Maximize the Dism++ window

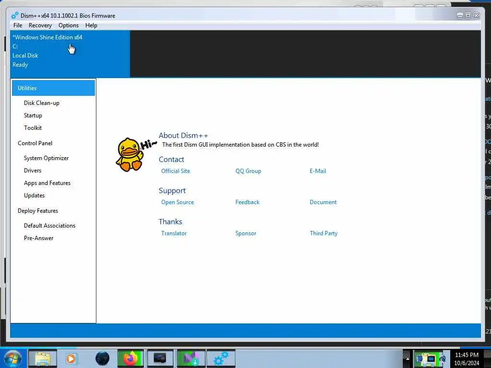click(x=468, y=15)
